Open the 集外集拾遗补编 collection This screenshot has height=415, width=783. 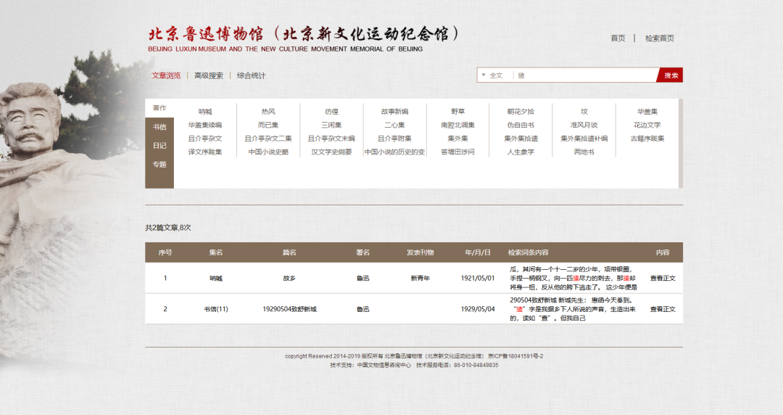click(x=584, y=139)
